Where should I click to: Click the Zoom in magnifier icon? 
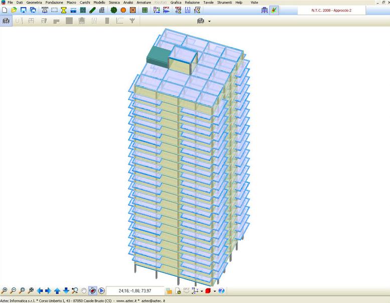point(5,290)
